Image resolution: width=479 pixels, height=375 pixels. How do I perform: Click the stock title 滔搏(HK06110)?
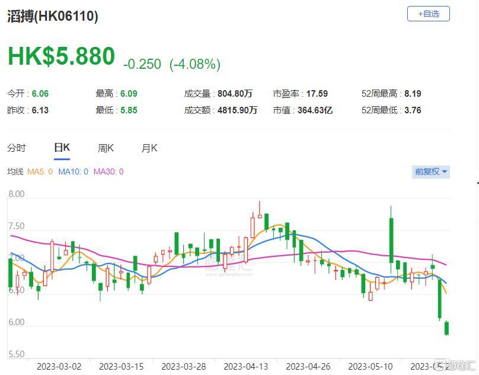pos(53,16)
